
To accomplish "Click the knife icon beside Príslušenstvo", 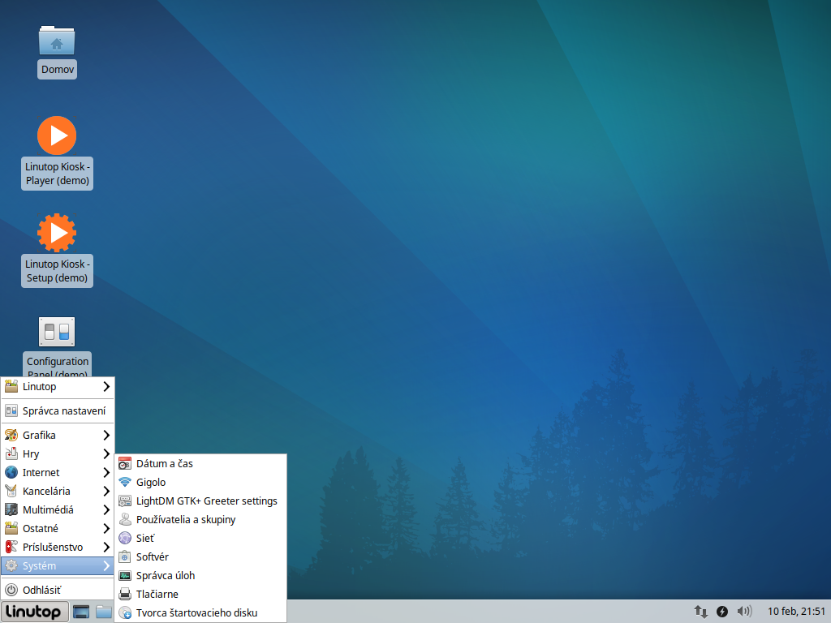I will (11, 548).
